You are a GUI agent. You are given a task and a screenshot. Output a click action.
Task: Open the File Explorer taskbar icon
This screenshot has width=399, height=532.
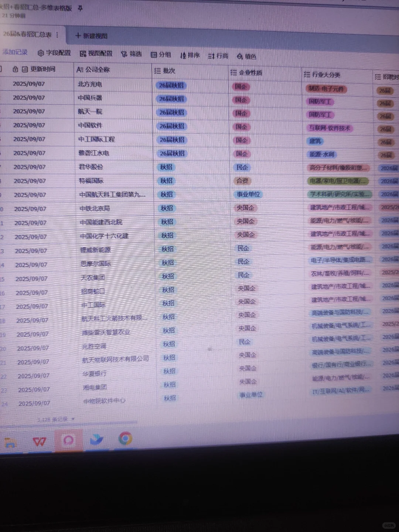10,442
